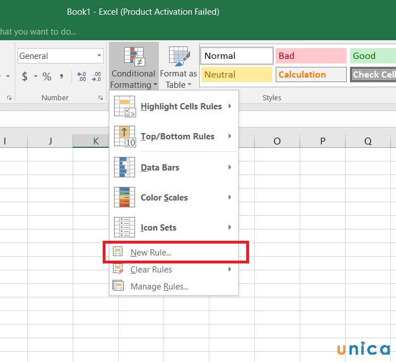Image resolution: width=396 pixels, height=362 pixels.
Task: Apply the Bad cell style
Action: pyautogui.click(x=310, y=56)
